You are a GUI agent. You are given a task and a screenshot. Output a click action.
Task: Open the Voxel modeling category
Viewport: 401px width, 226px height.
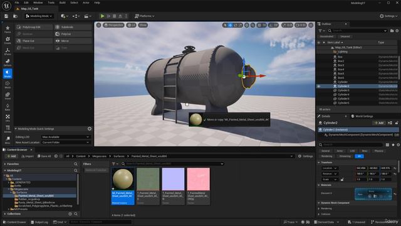click(x=8, y=96)
